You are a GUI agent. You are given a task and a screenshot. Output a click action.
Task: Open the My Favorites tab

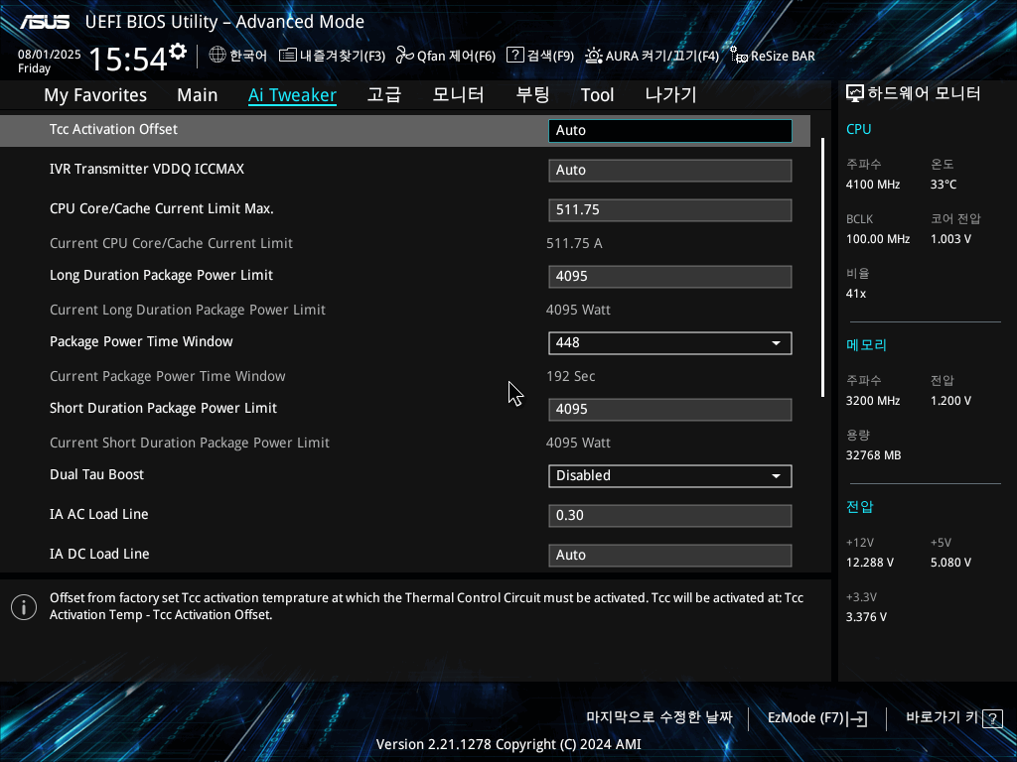point(95,95)
